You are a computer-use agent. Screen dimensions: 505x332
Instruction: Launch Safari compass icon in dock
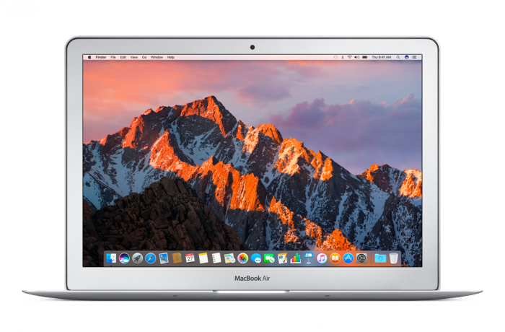[x=150, y=258]
